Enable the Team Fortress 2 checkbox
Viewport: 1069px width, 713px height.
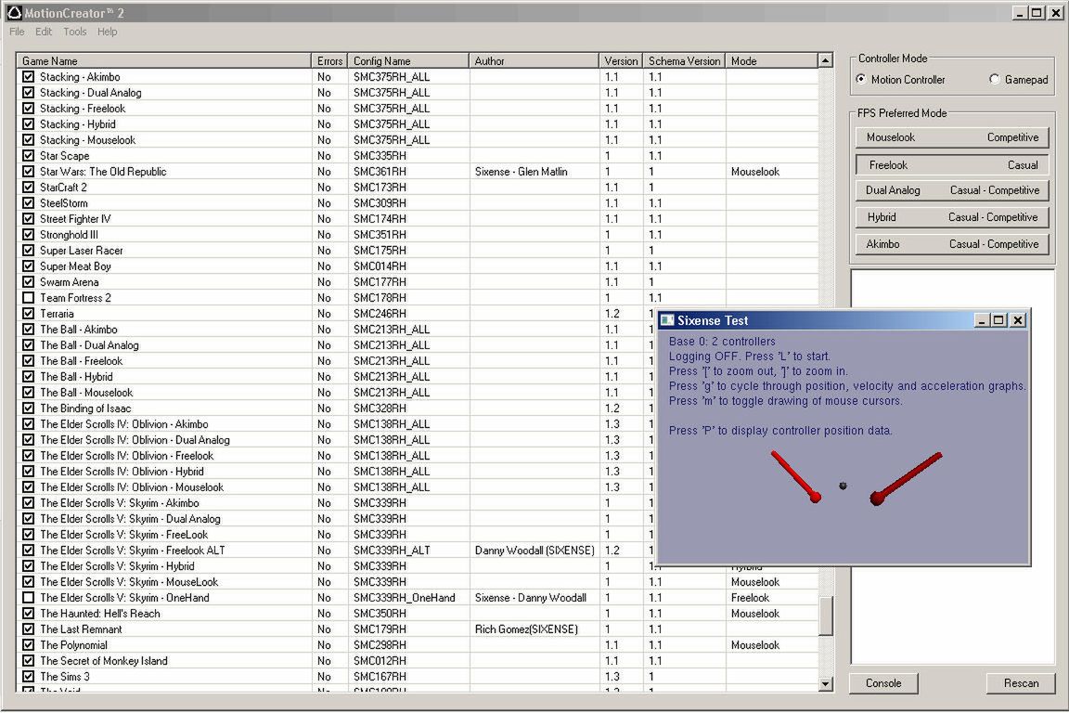tap(28, 297)
